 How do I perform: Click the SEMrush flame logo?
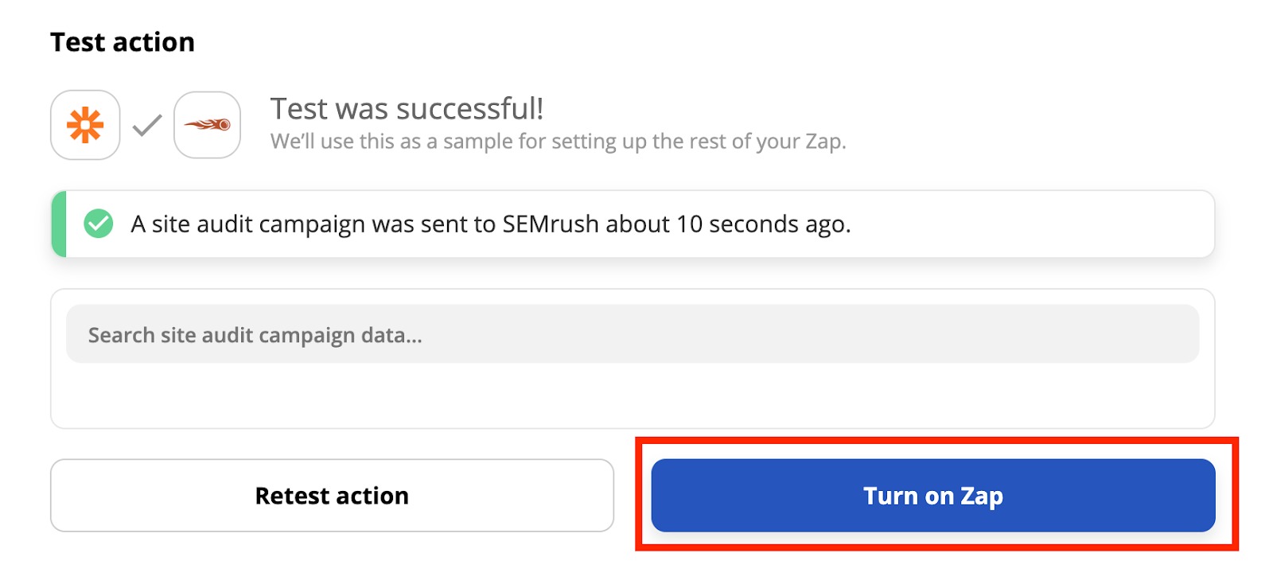tap(206, 125)
